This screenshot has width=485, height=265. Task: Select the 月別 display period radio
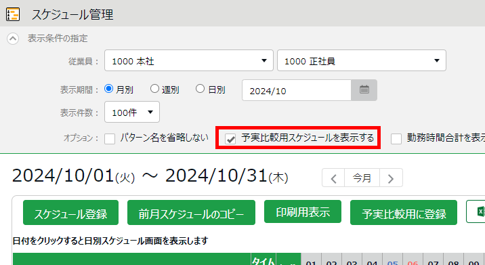108,89
